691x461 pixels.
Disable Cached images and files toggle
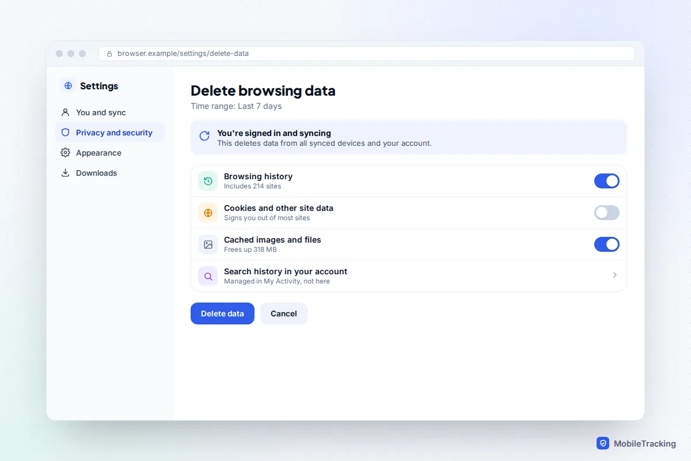tap(607, 244)
